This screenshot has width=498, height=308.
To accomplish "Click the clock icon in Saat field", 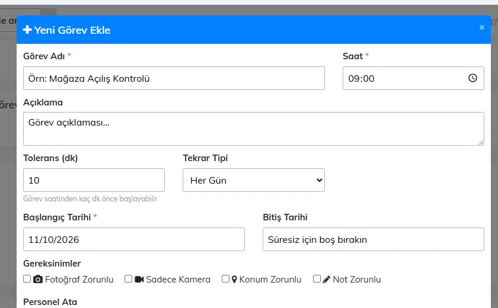I will pos(473,78).
